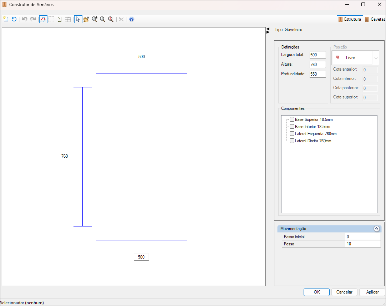386x306 pixels.
Task: Check Base Inferior 18.5mm component
Action: pos(292,127)
